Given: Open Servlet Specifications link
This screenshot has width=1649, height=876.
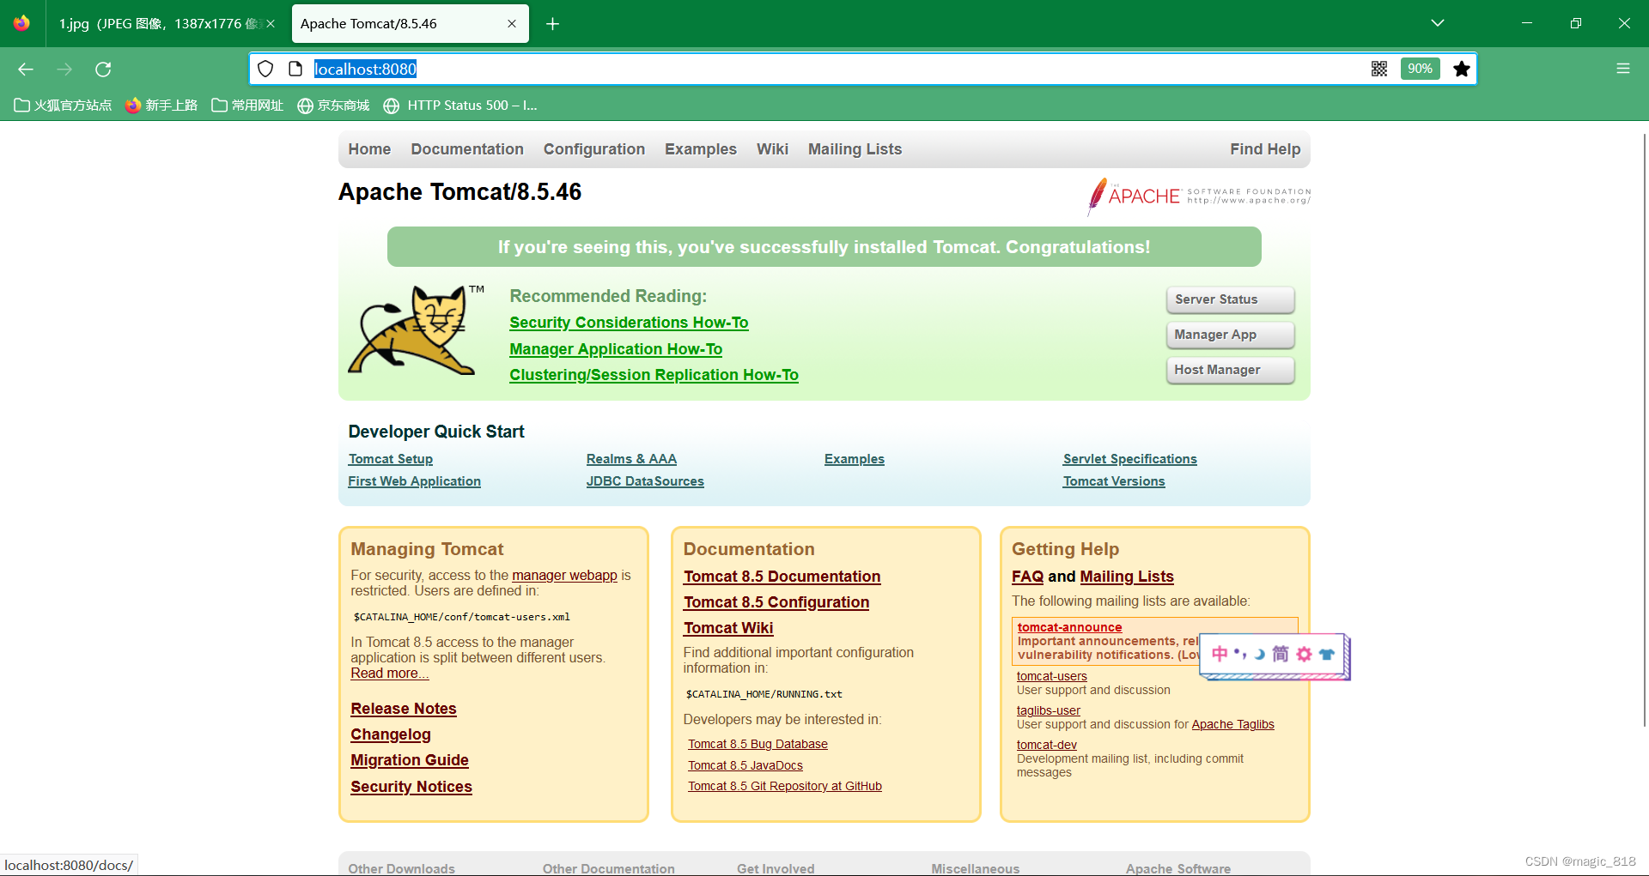Looking at the screenshot, I should pyautogui.click(x=1130, y=459).
